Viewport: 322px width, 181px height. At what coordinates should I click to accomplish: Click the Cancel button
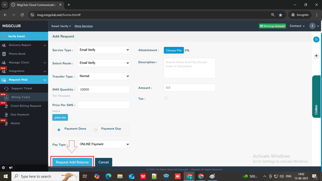click(103, 162)
